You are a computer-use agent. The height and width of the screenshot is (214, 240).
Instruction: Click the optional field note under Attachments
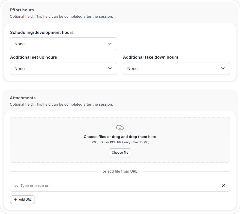pyautogui.click(x=61, y=104)
